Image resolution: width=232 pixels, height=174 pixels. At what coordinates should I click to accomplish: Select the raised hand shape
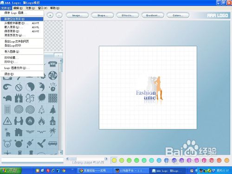[53, 87]
